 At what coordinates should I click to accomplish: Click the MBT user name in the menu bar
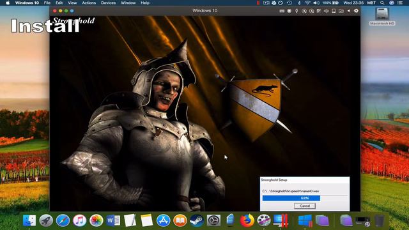(x=371, y=3)
